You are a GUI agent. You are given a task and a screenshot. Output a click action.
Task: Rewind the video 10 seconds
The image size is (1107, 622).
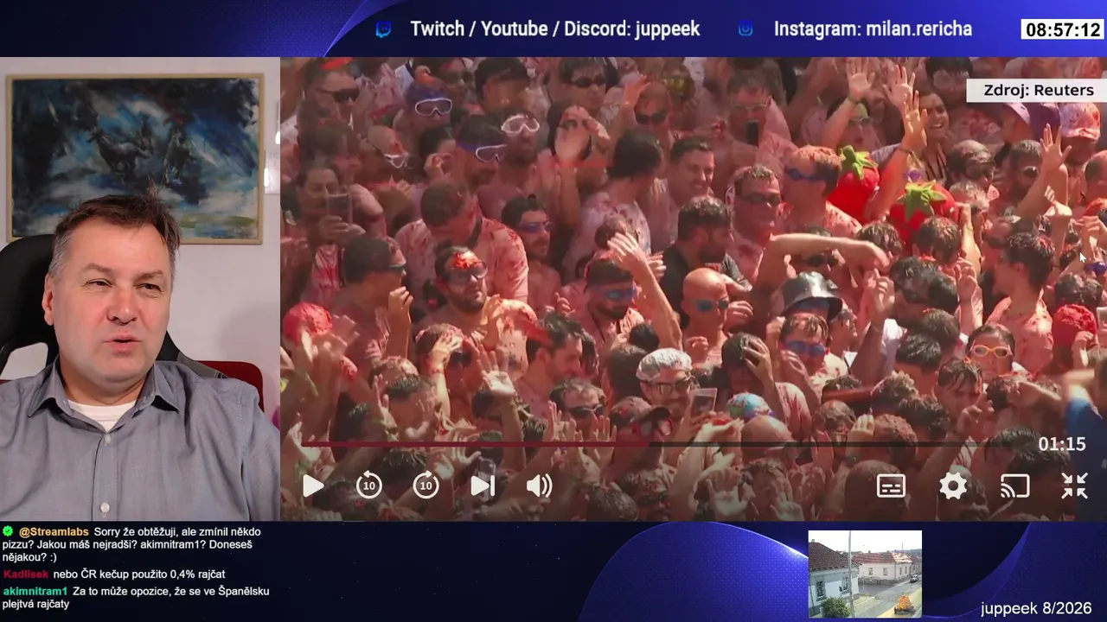pyautogui.click(x=369, y=486)
